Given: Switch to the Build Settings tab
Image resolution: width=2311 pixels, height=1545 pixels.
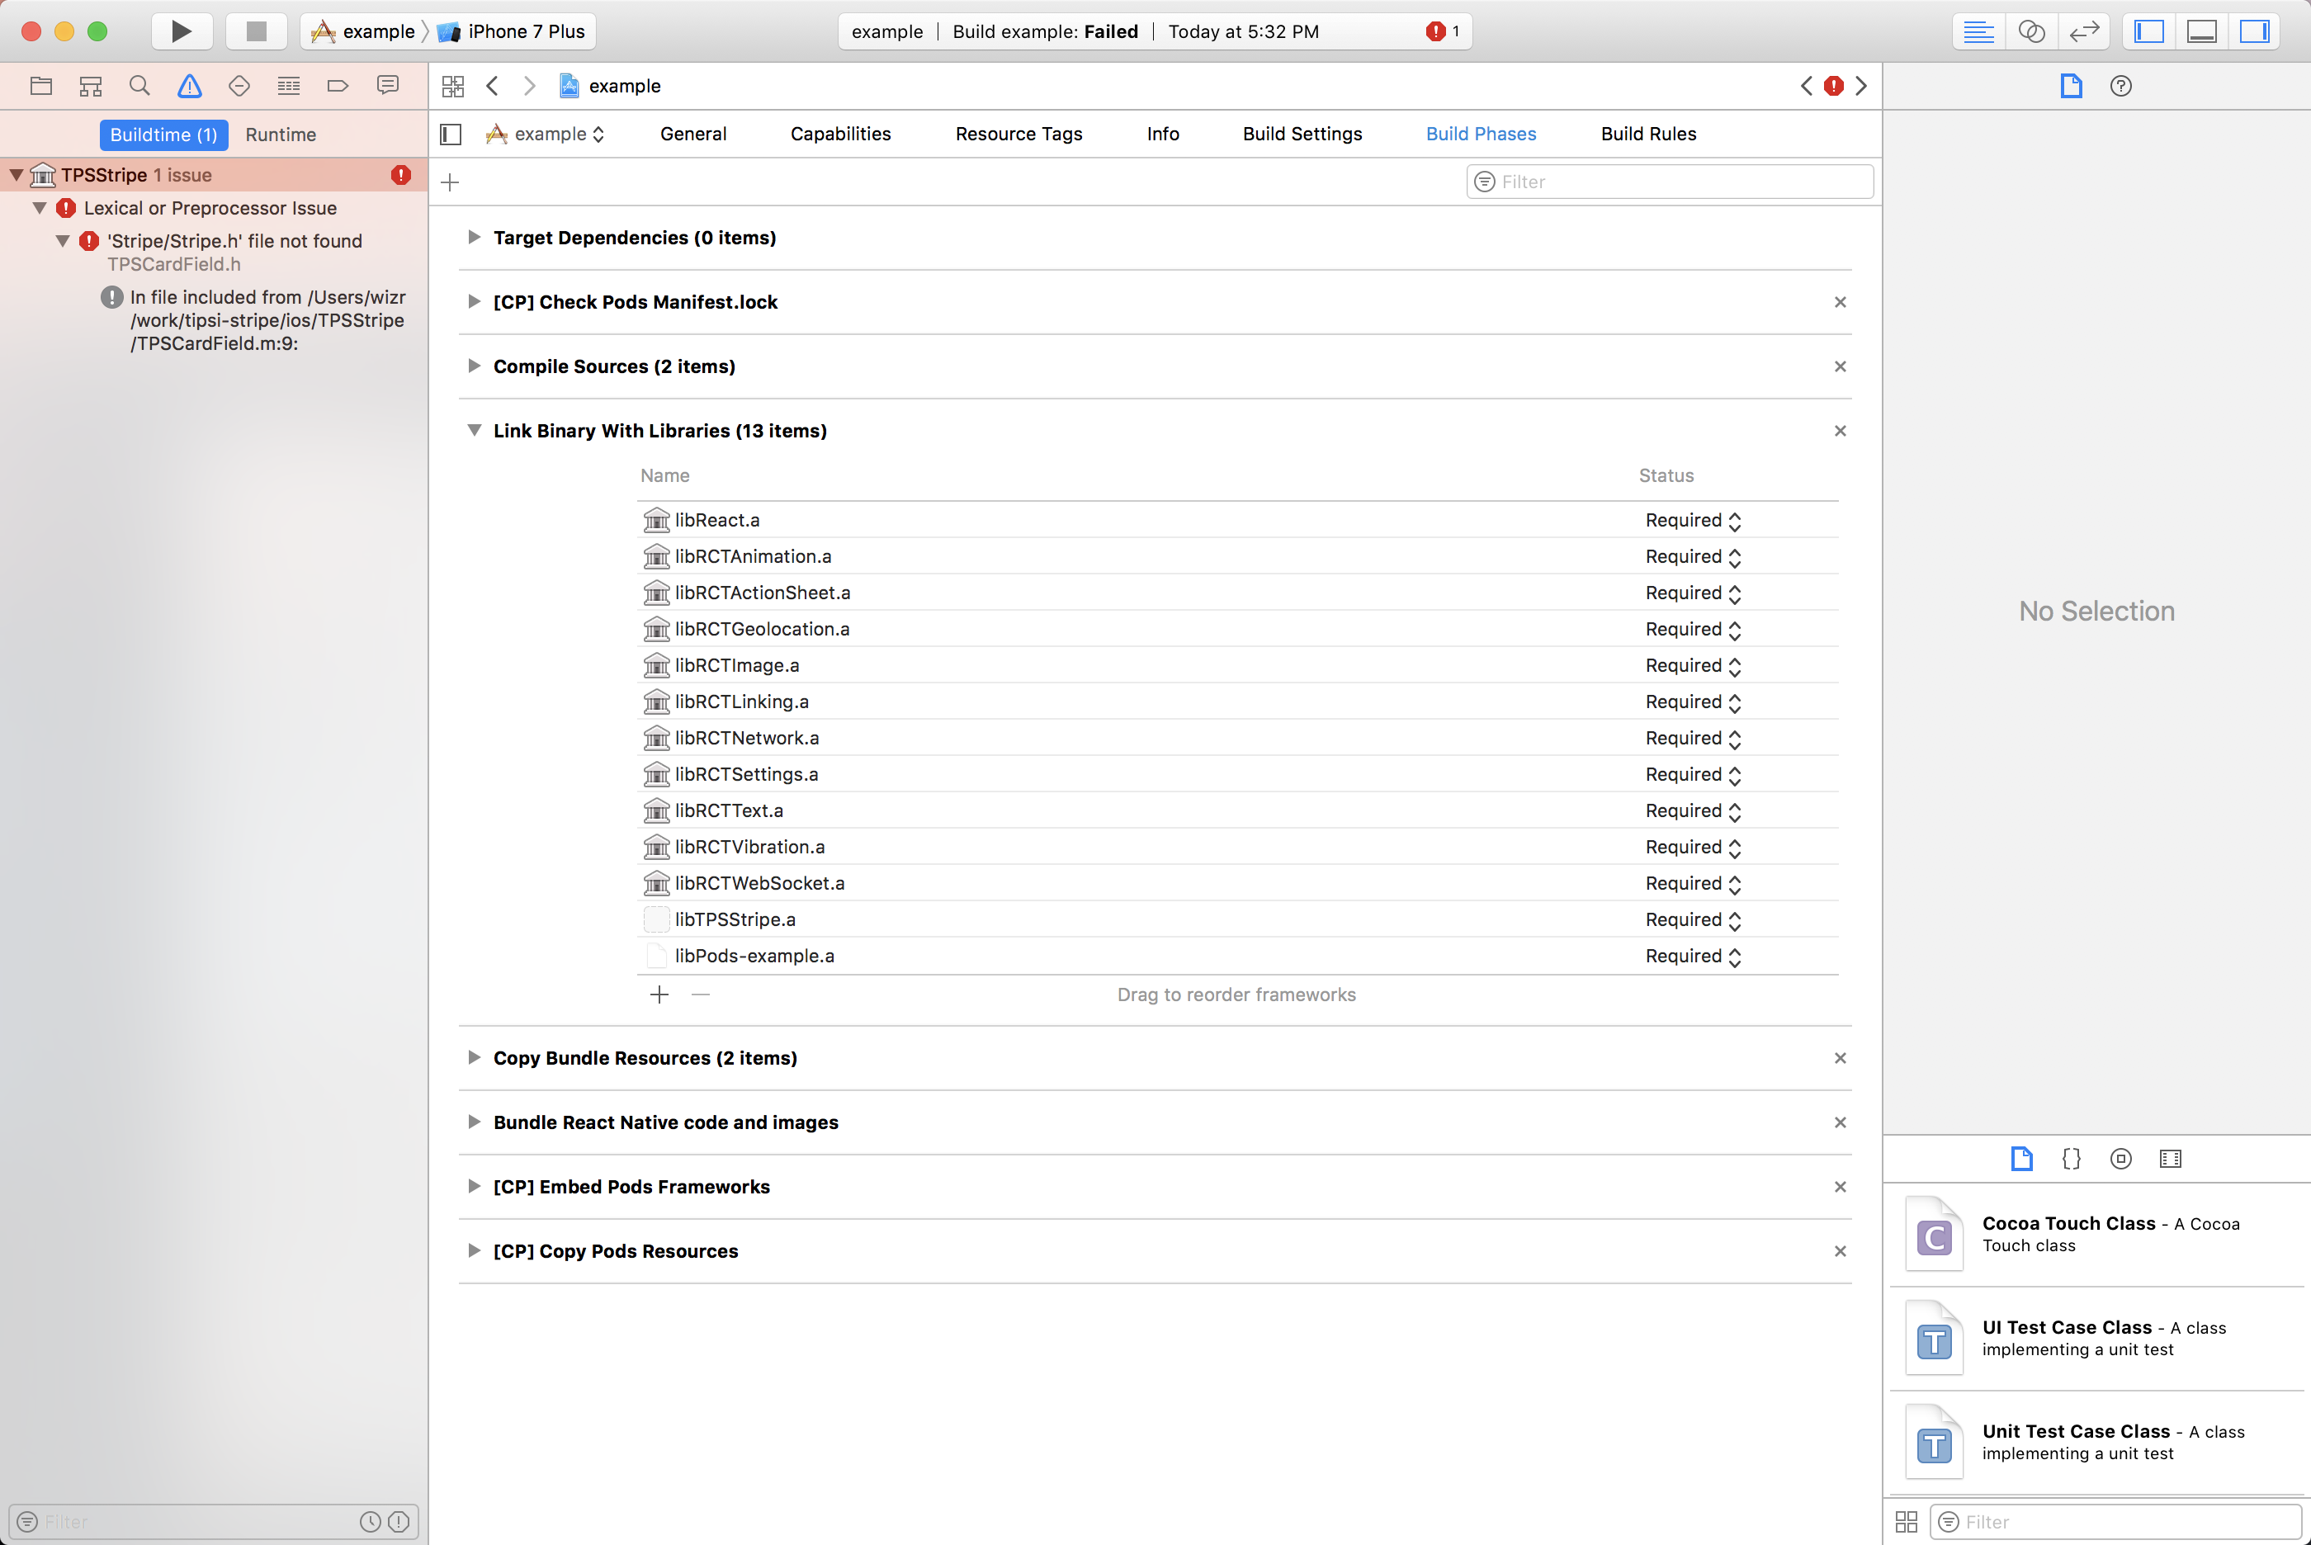Looking at the screenshot, I should [1302, 134].
